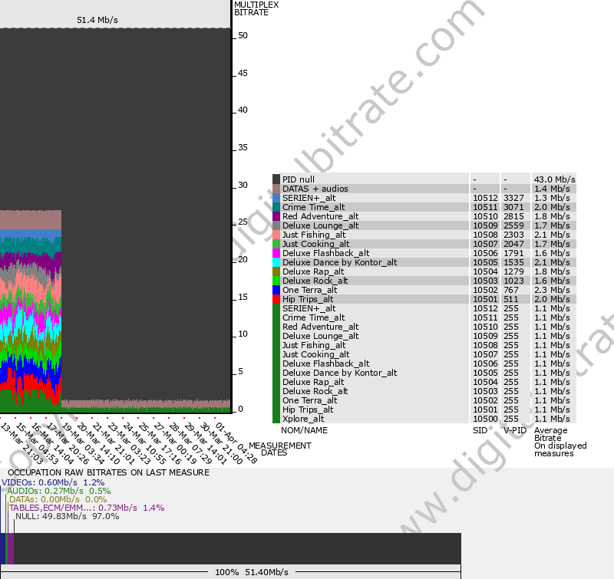Click the 'MEASUREMENT DATES' axis caption

[x=279, y=449]
